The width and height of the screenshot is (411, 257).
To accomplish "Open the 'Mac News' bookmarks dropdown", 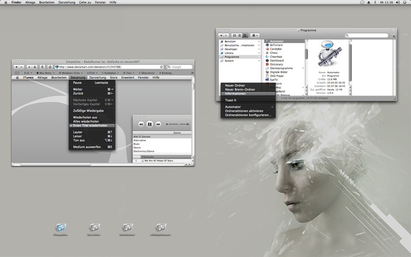I will [46, 73].
